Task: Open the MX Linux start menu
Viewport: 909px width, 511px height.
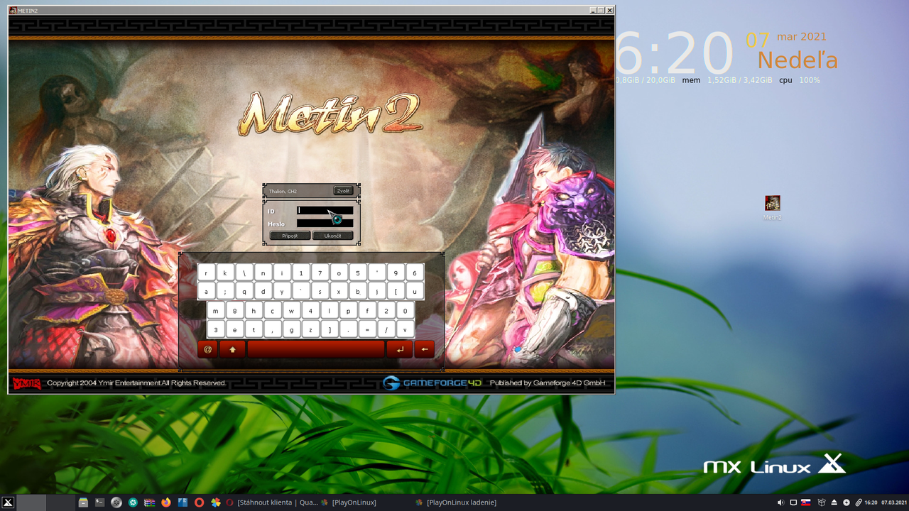Action: (8, 502)
